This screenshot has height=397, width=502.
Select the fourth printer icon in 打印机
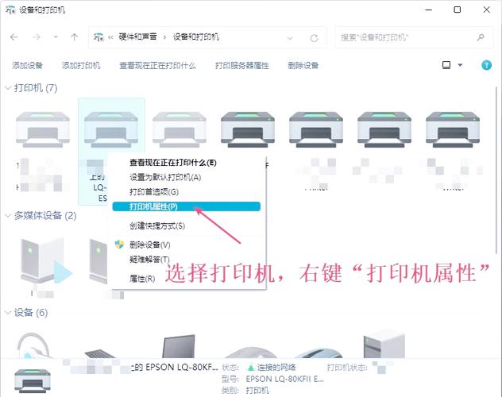point(248,129)
